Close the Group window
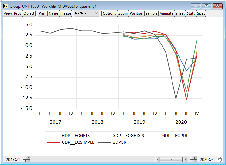The width and height of the screenshot is (226, 165). (x=217, y=6)
